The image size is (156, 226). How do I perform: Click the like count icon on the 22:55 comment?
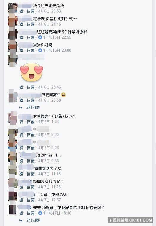(x=40, y=37)
